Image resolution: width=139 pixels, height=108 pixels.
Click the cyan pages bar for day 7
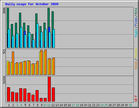[x=33, y=43]
